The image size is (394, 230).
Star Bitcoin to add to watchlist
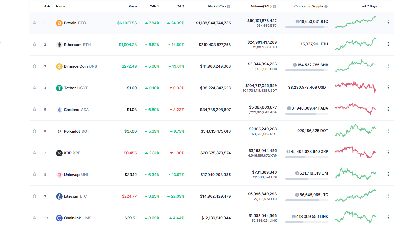[34, 23]
